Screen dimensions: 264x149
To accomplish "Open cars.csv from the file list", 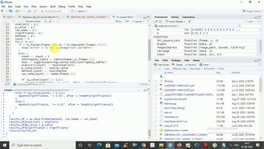I will click(x=168, y=113).
